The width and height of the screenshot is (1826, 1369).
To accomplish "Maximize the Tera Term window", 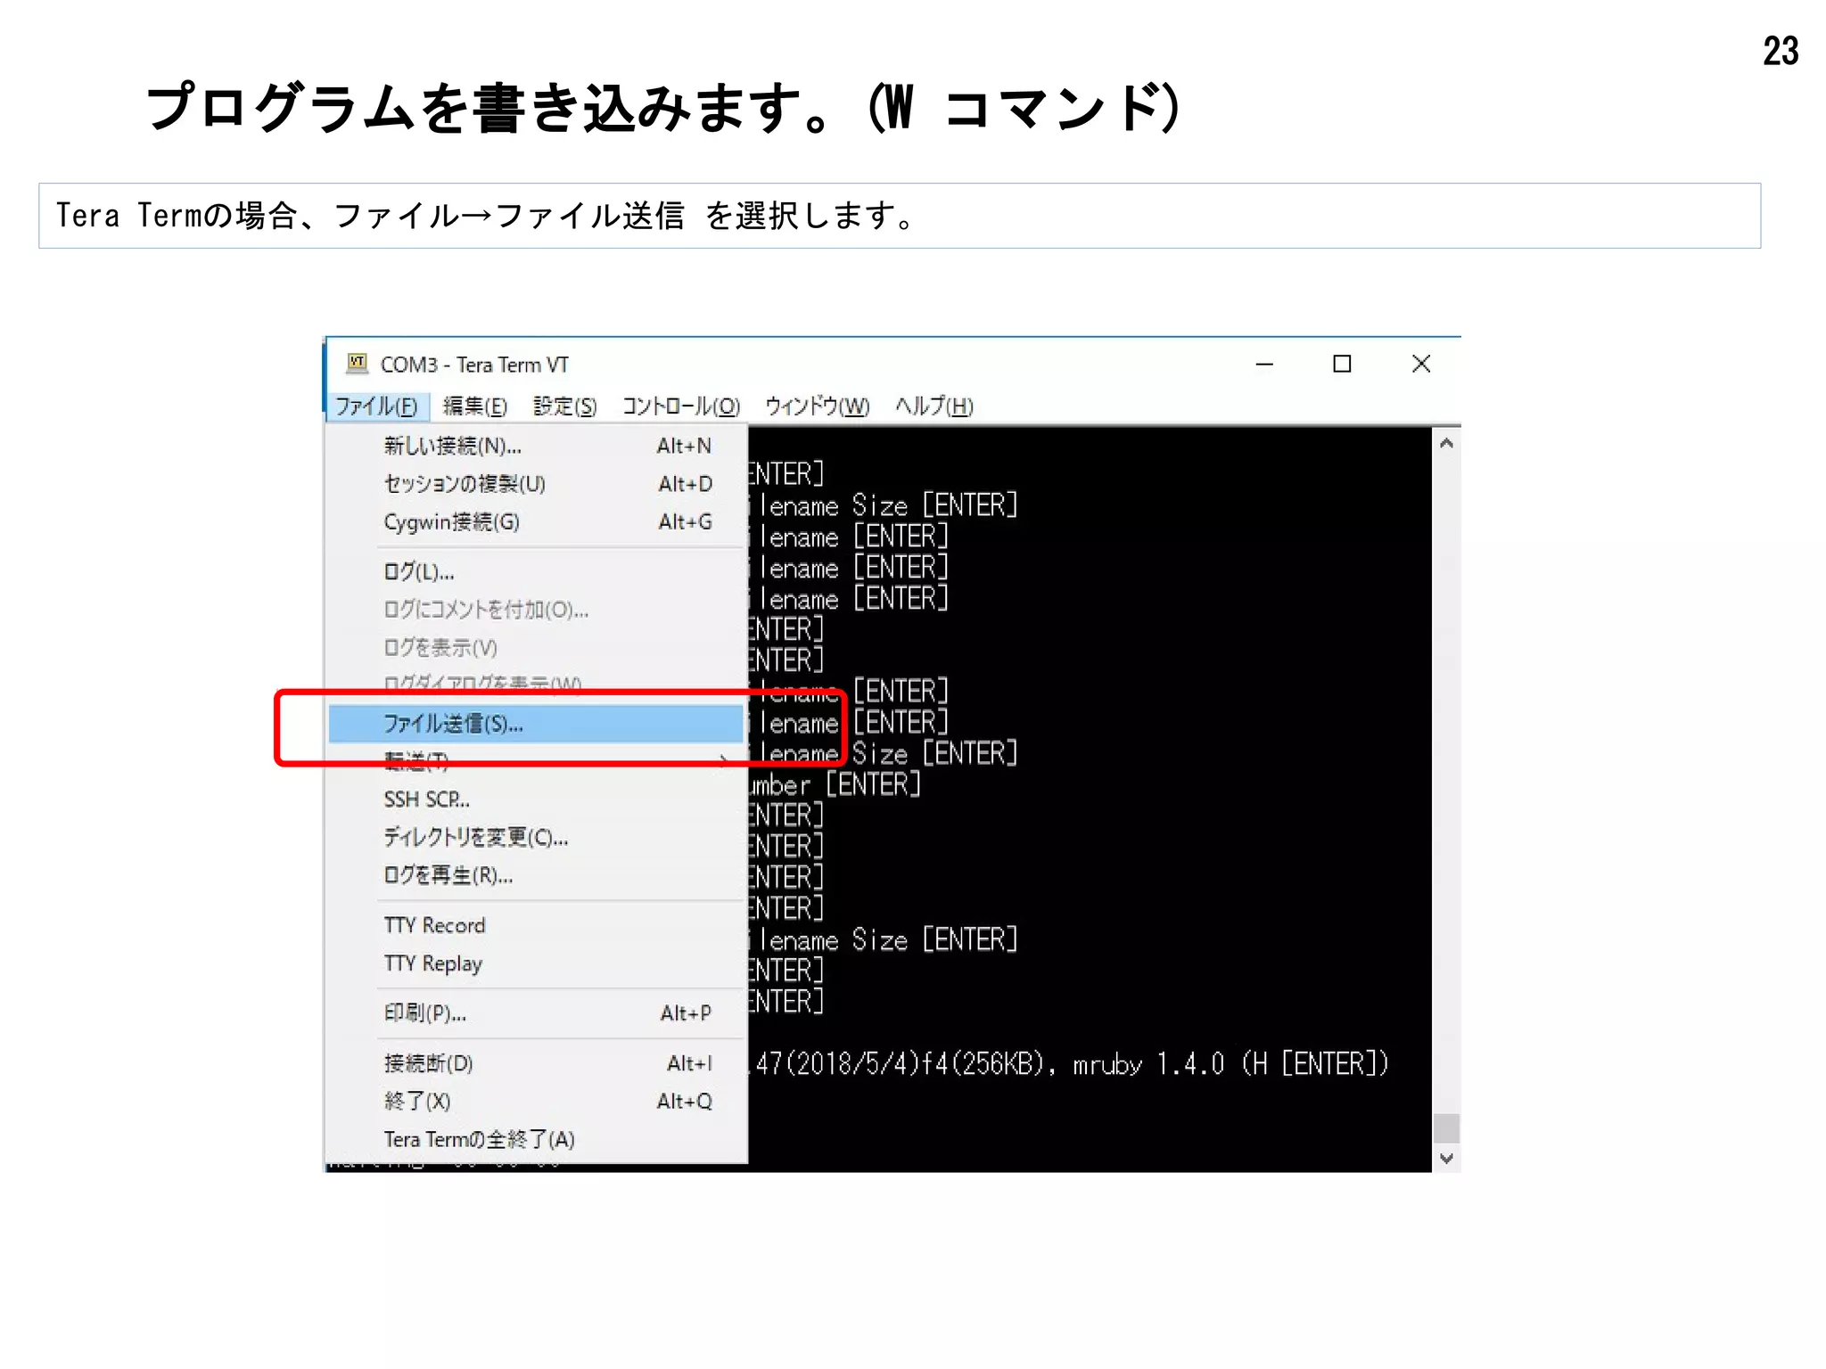I will 1342,364.
